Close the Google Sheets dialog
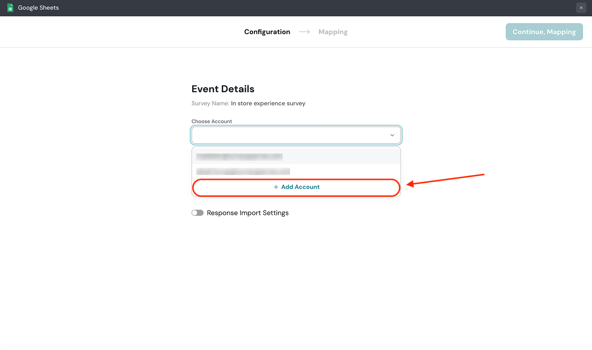Viewport: 592px width, 350px height. [581, 8]
